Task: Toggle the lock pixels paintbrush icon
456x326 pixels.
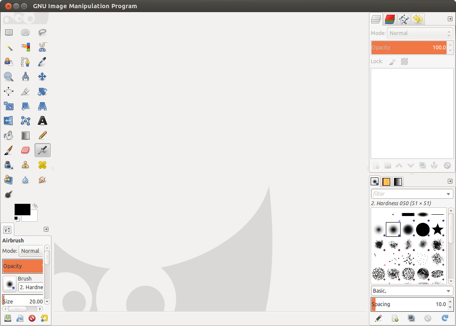Action: (392, 62)
